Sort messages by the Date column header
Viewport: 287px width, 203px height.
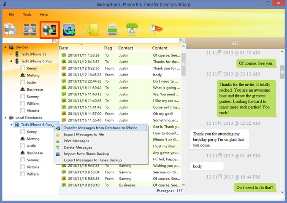pyautogui.click(x=63, y=48)
